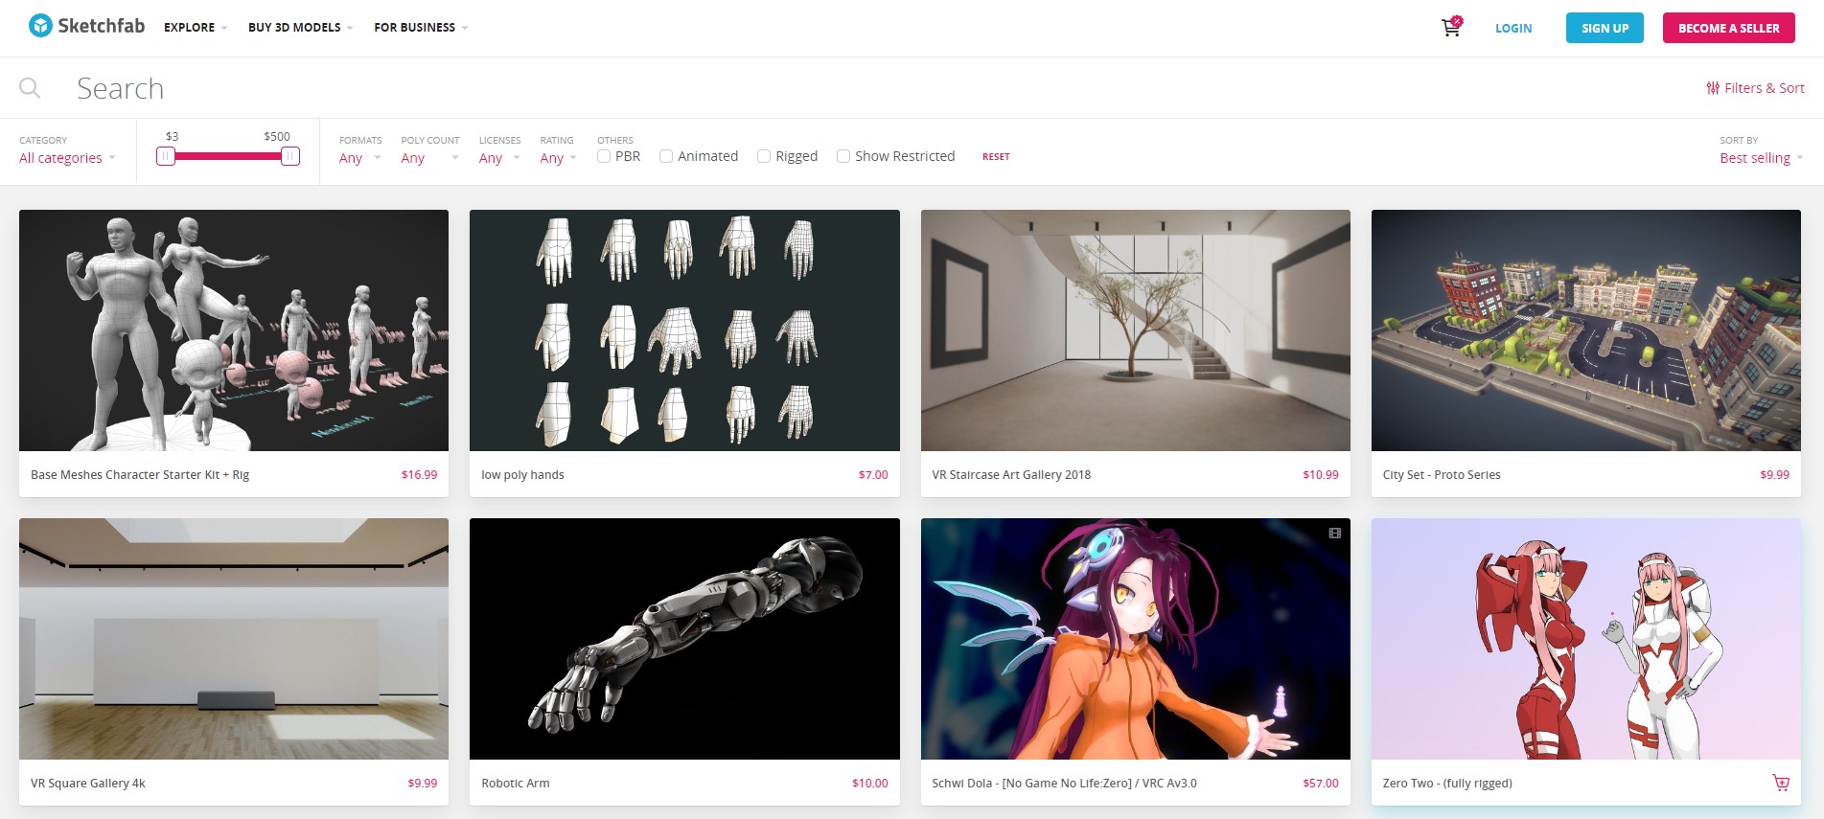Check the Rigged filter
Image resolution: width=1824 pixels, height=819 pixels.
pyautogui.click(x=764, y=156)
